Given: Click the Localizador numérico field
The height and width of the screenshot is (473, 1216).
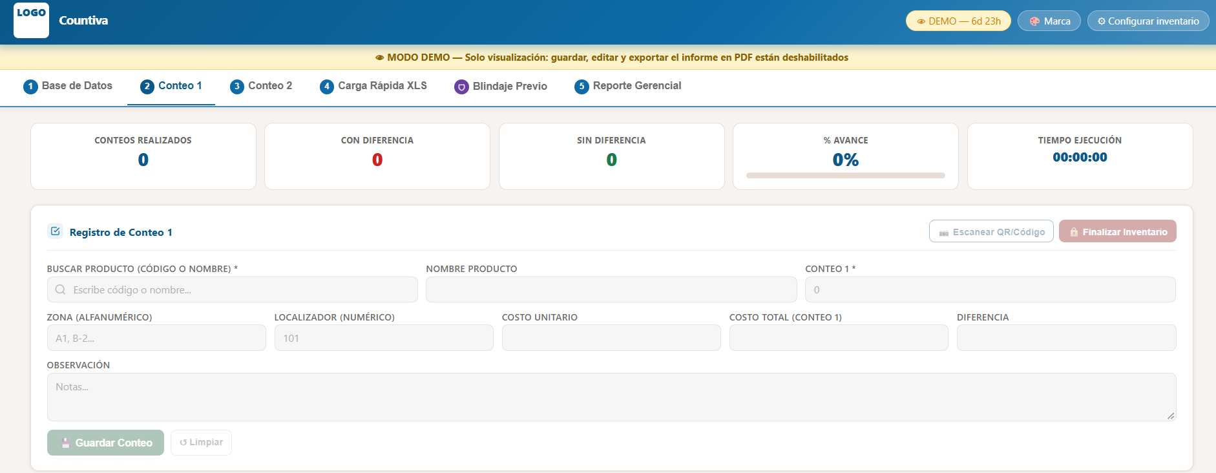Looking at the screenshot, I should pos(384,338).
